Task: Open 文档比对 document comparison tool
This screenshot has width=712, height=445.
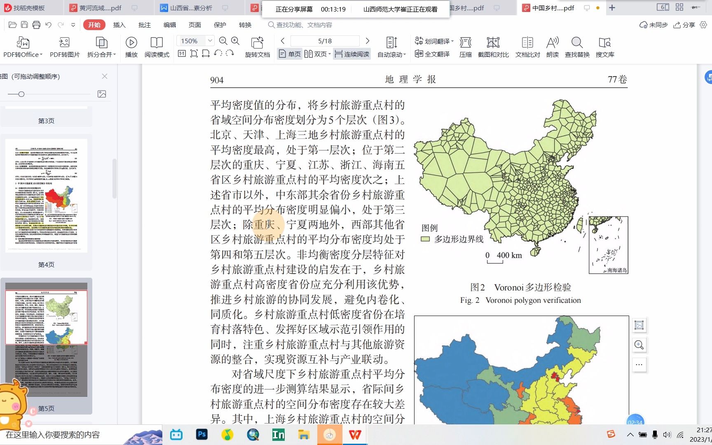Action: coord(527,47)
